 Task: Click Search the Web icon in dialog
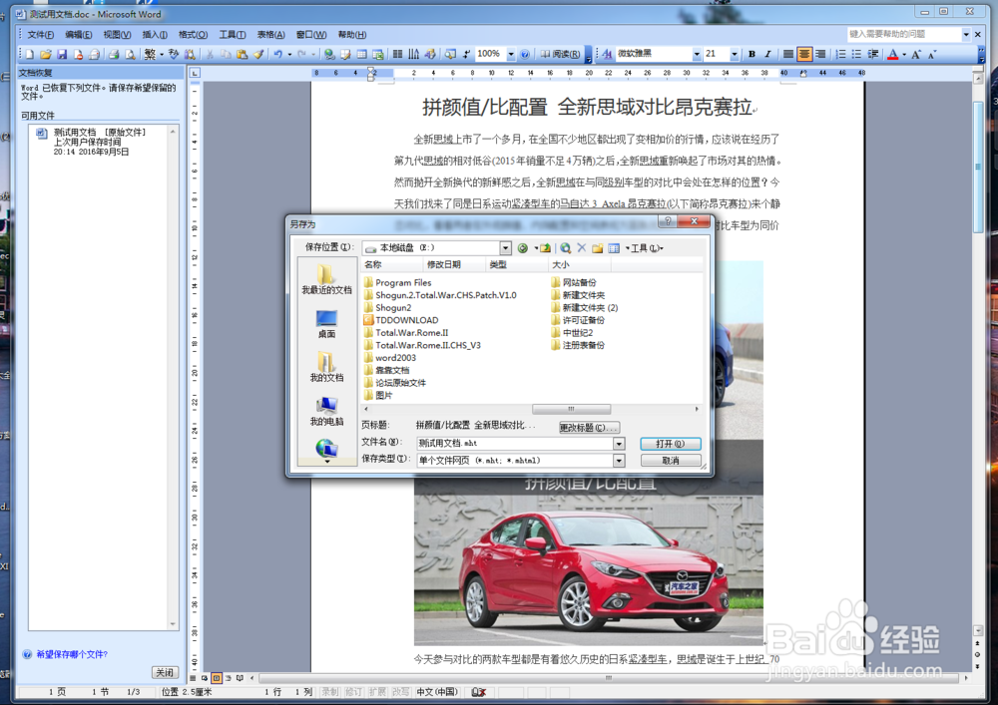coord(565,248)
